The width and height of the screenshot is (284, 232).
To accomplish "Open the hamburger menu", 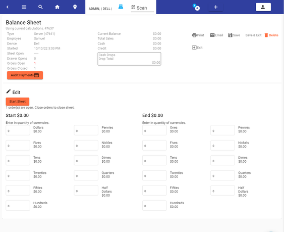I will 24,7.
